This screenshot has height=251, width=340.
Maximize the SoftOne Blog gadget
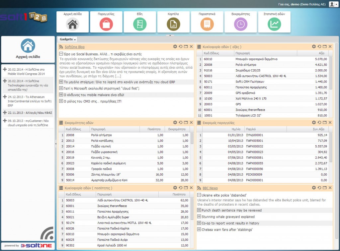tap(186, 46)
